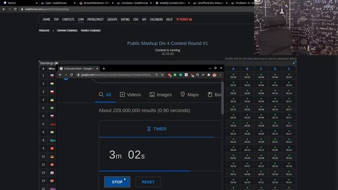Open the extensions puzzle icon

209,75
